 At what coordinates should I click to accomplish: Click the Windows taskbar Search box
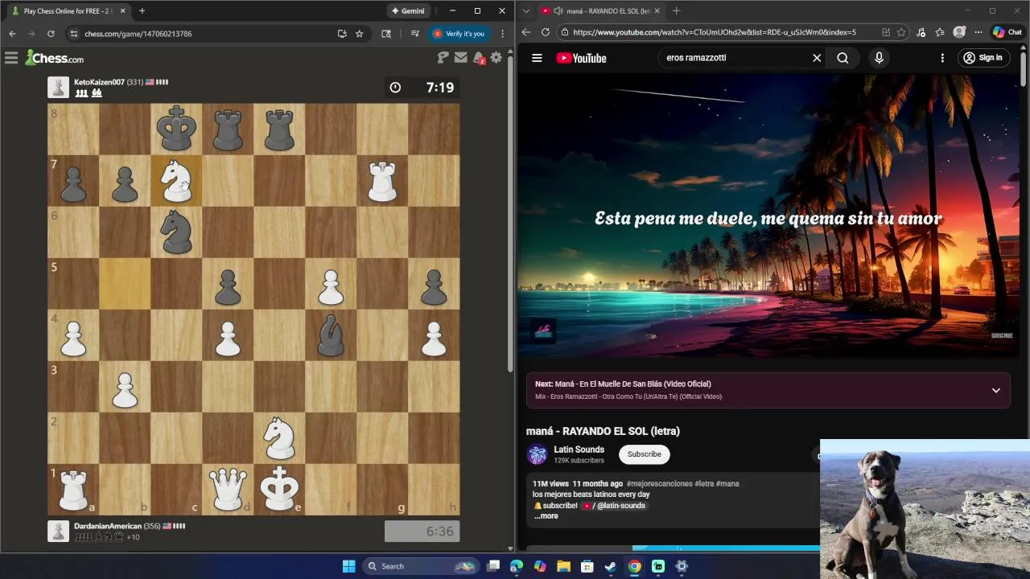420,566
